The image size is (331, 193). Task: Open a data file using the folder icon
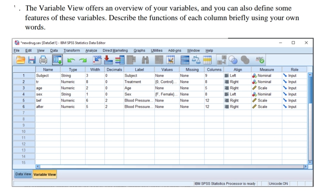pyautogui.click(x=21, y=60)
